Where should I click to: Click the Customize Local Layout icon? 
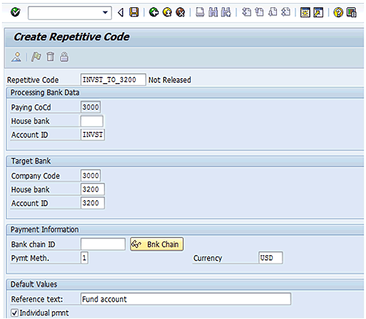click(351, 12)
